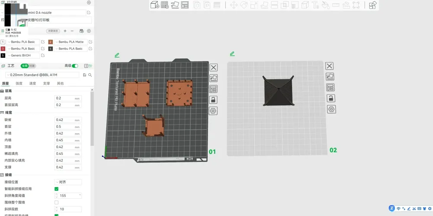Open 接缝位置 对齐 dropdown
433x216 pixels.
68,182
